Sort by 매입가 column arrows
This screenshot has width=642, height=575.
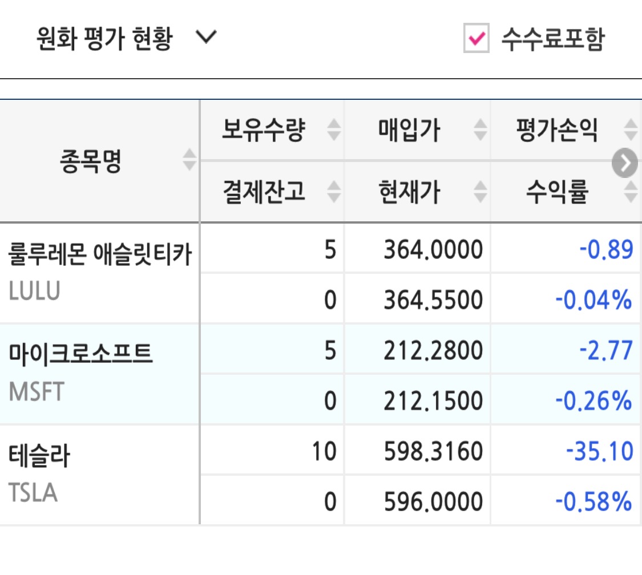(481, 129)
